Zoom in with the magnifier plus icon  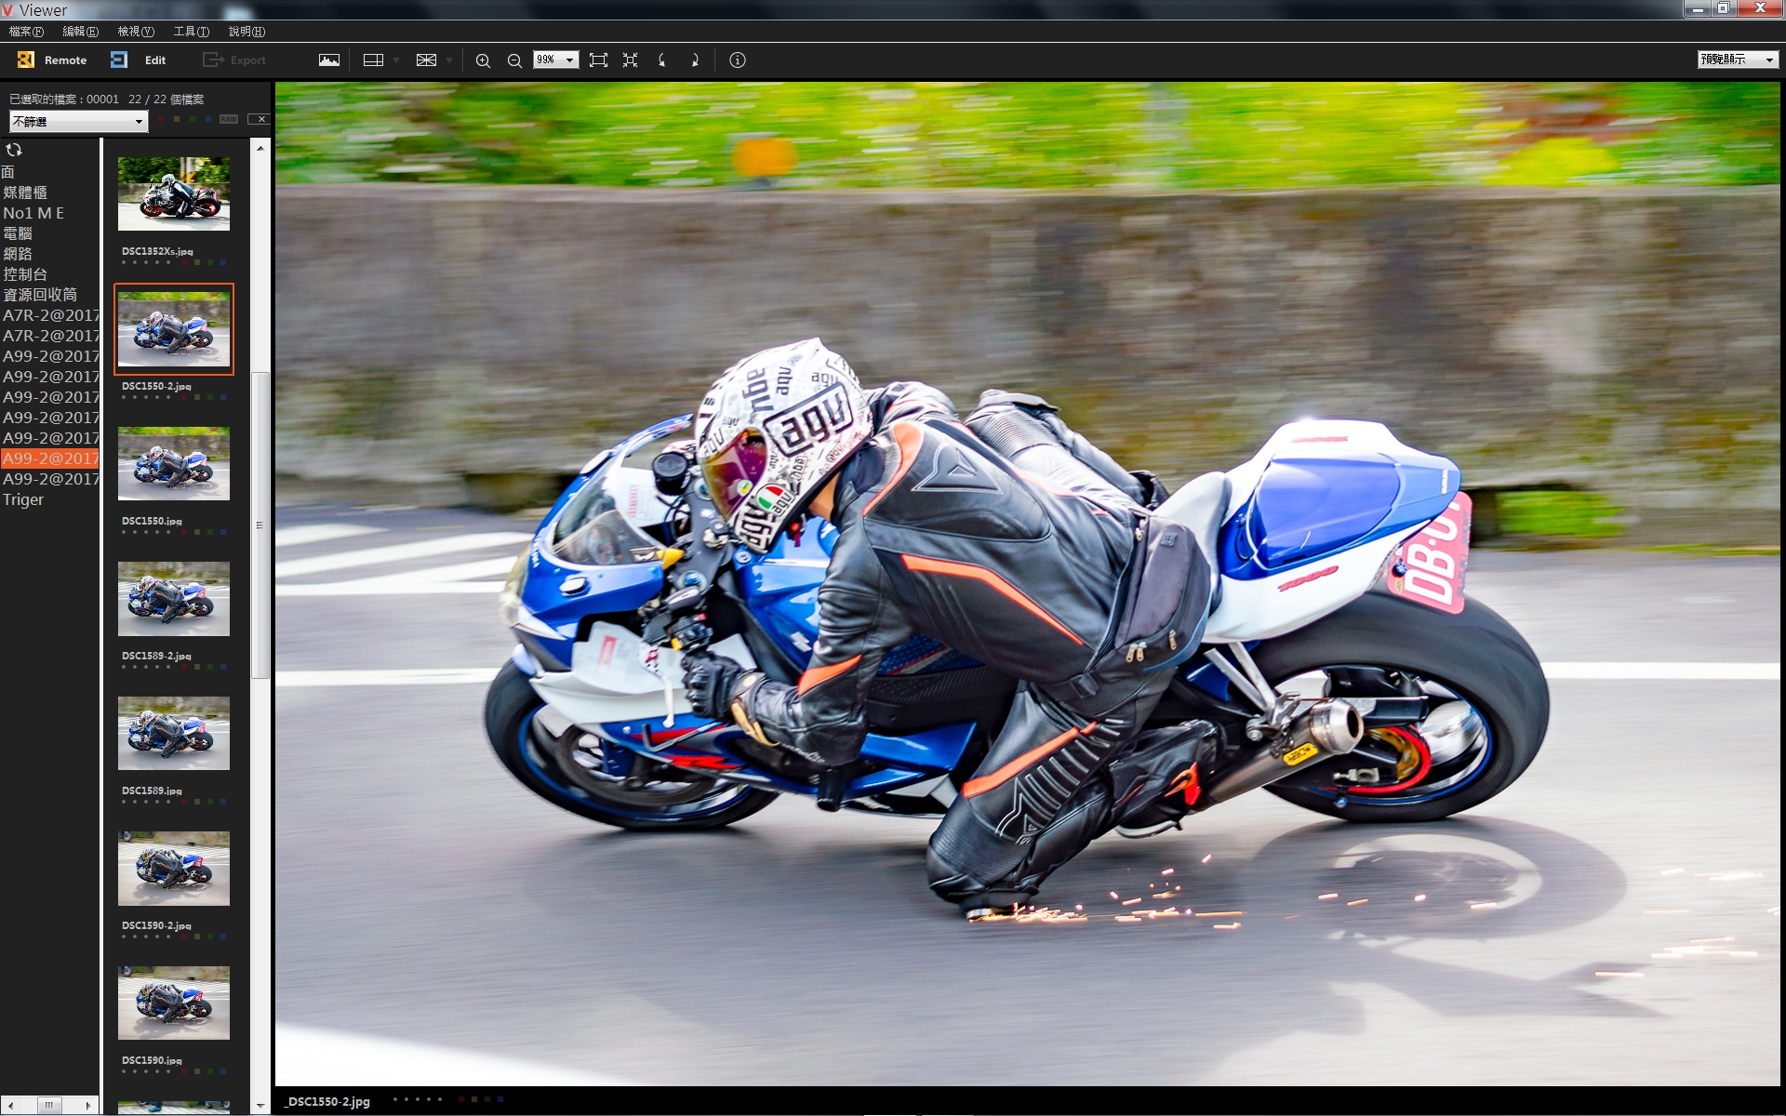click(483, 60)
